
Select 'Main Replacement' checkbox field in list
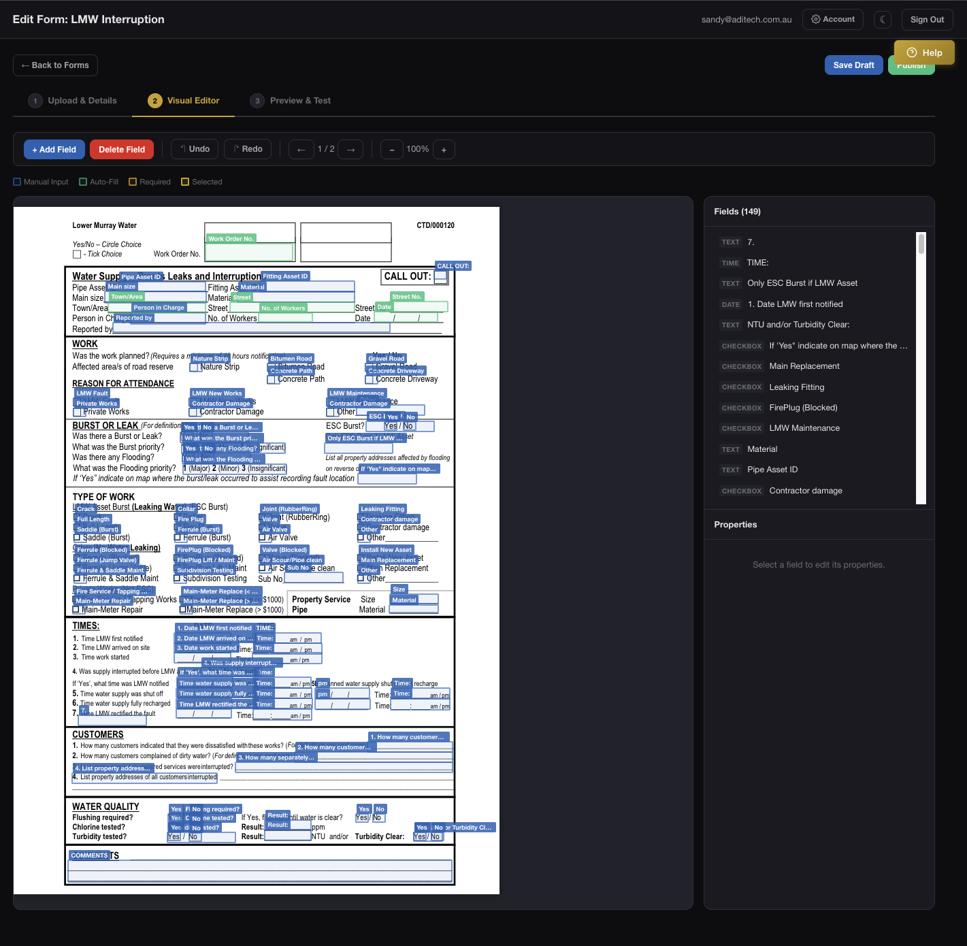(813, 366)
